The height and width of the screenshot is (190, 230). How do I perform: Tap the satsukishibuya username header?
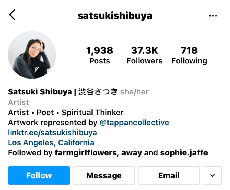click(115, 16)
